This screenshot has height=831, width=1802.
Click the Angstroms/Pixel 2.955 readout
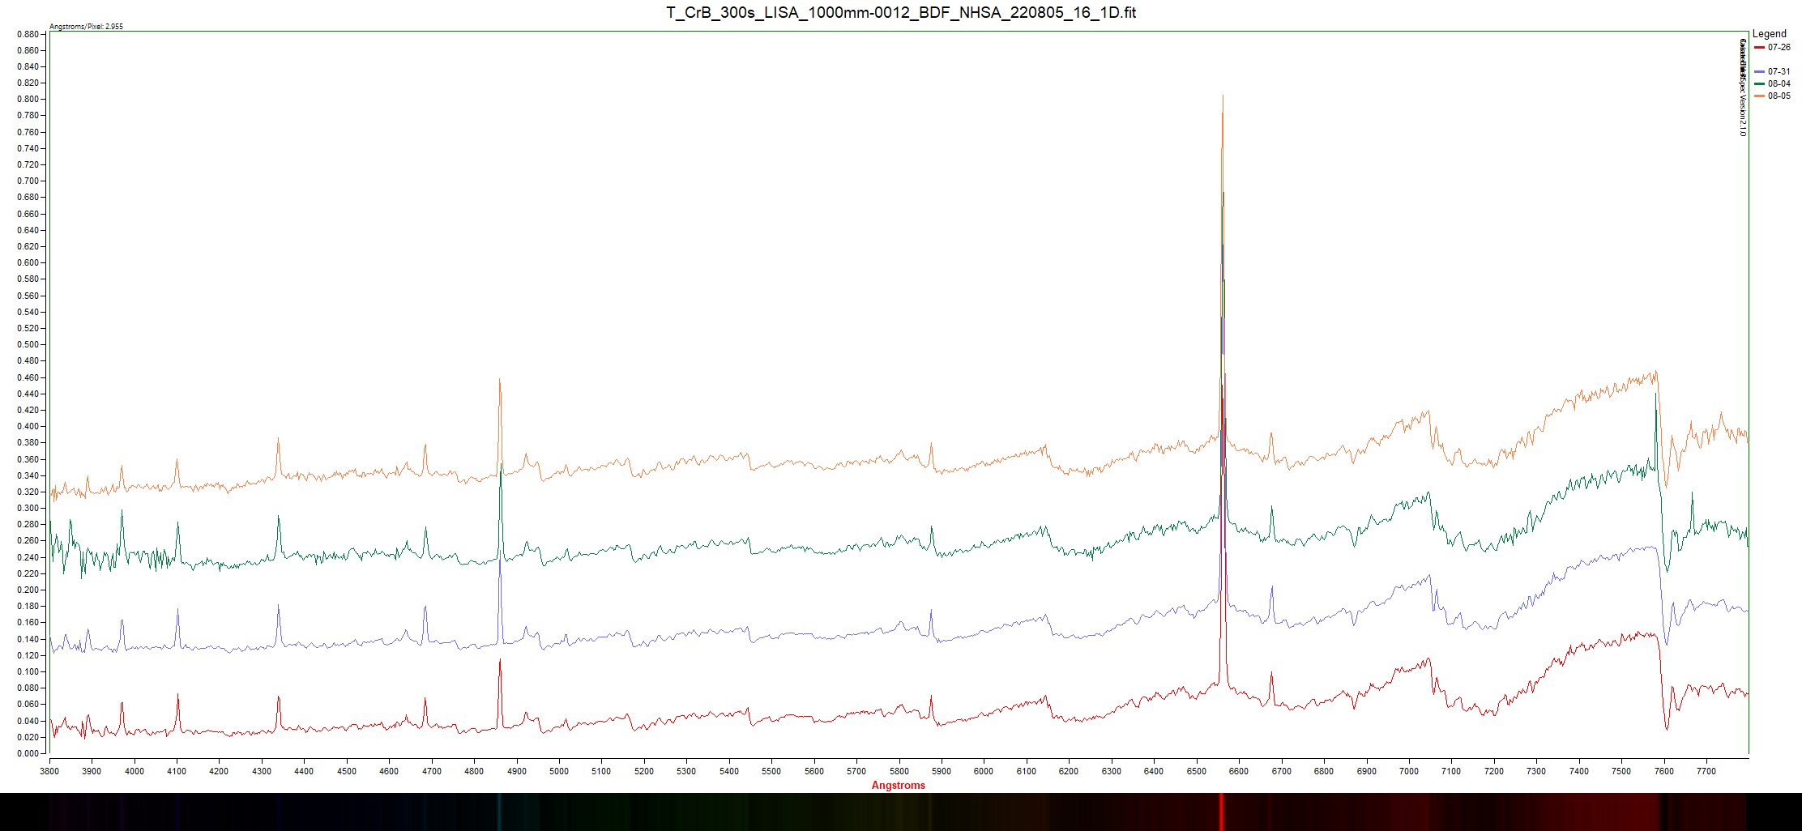87,27
